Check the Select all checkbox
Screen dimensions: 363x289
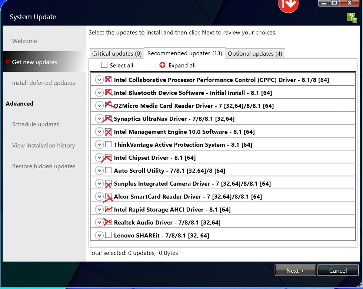point(104,65)
